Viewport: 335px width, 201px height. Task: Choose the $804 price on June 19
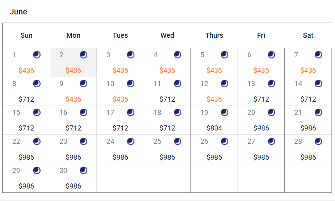pyautogui.click(x=214, y=128)
